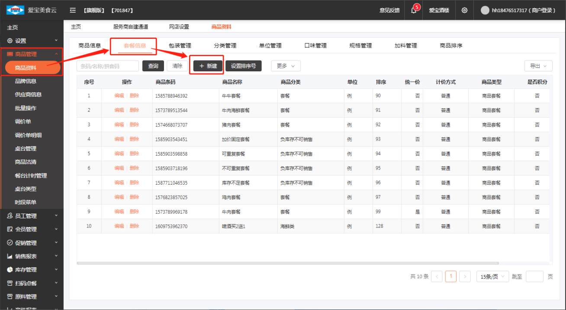Click the 爱宝美食云 logo icon
566x310 pixels.
tap(15, 10)
